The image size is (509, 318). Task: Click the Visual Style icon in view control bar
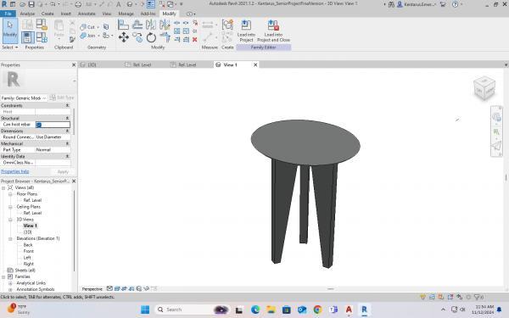pos(117,288)
